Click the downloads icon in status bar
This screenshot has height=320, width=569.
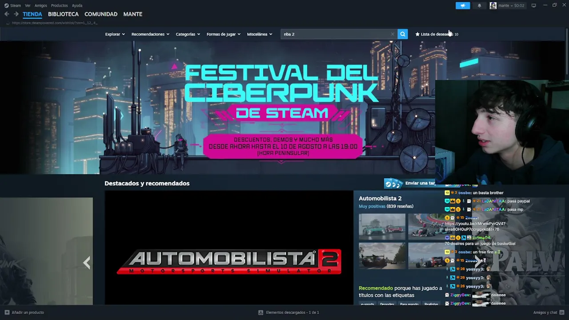(x=261, y=312)
